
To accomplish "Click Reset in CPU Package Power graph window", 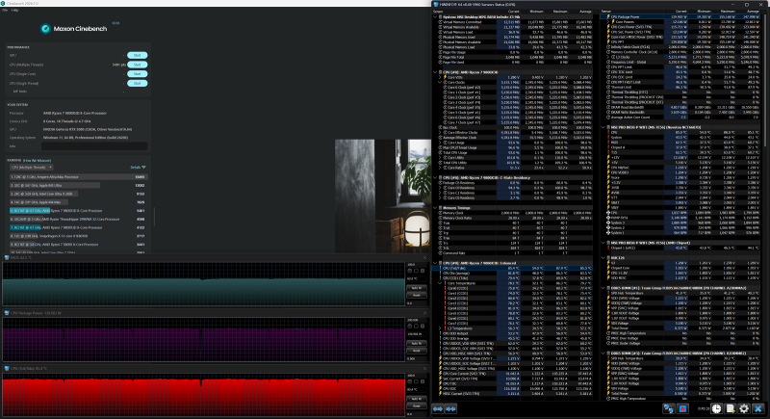I will 416,351.
